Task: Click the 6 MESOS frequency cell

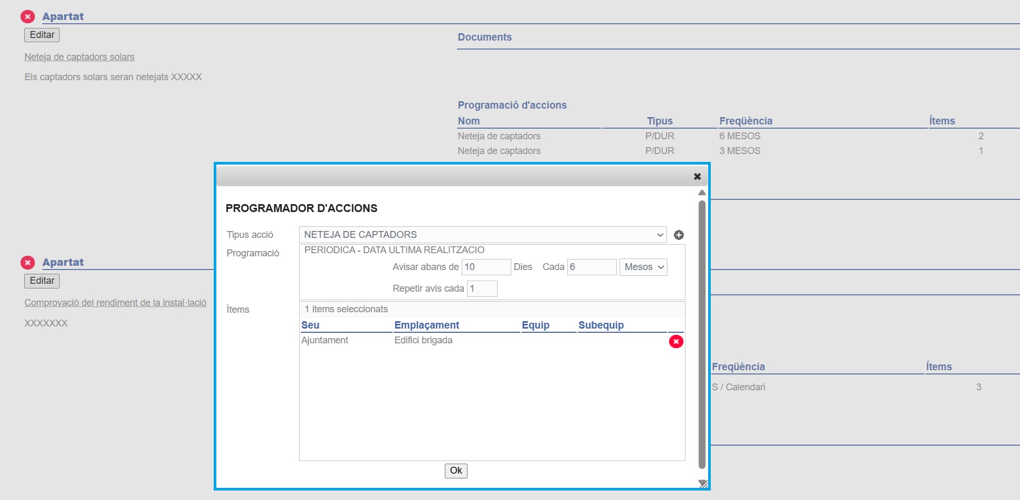Action: click(x=740, y=136)
